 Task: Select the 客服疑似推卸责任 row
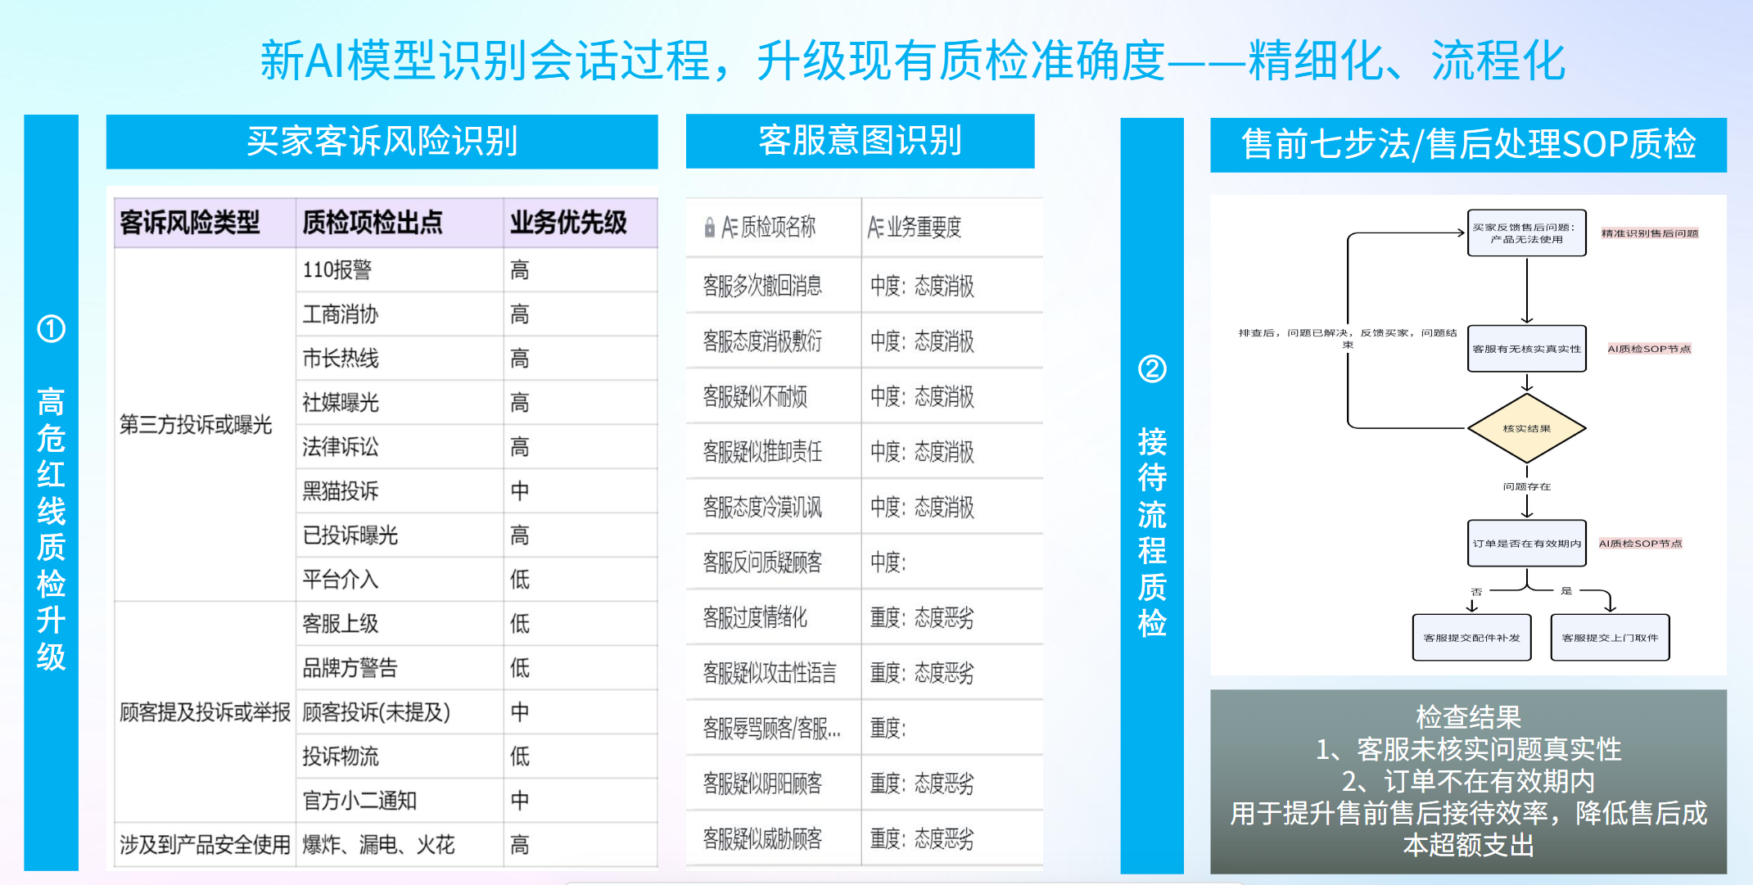[865, 451]
